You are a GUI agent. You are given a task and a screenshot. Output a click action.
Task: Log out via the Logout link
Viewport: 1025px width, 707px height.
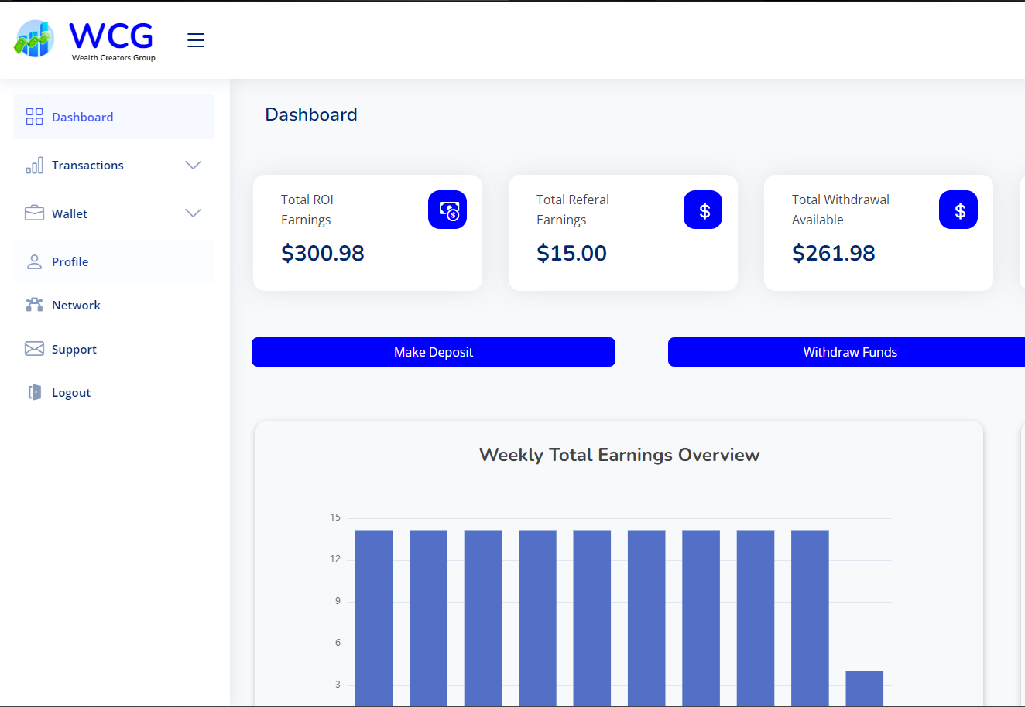pyautogui.click(x=114, y=392)
